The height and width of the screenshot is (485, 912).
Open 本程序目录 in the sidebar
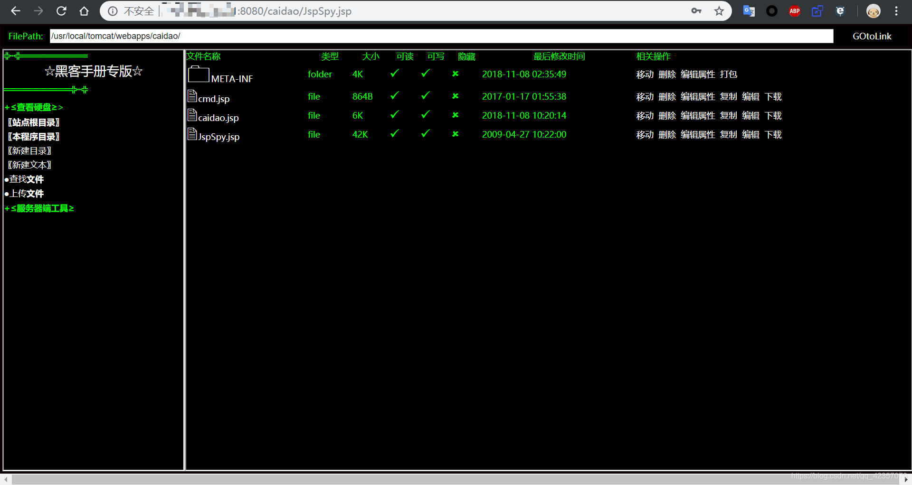pos(34,137)
